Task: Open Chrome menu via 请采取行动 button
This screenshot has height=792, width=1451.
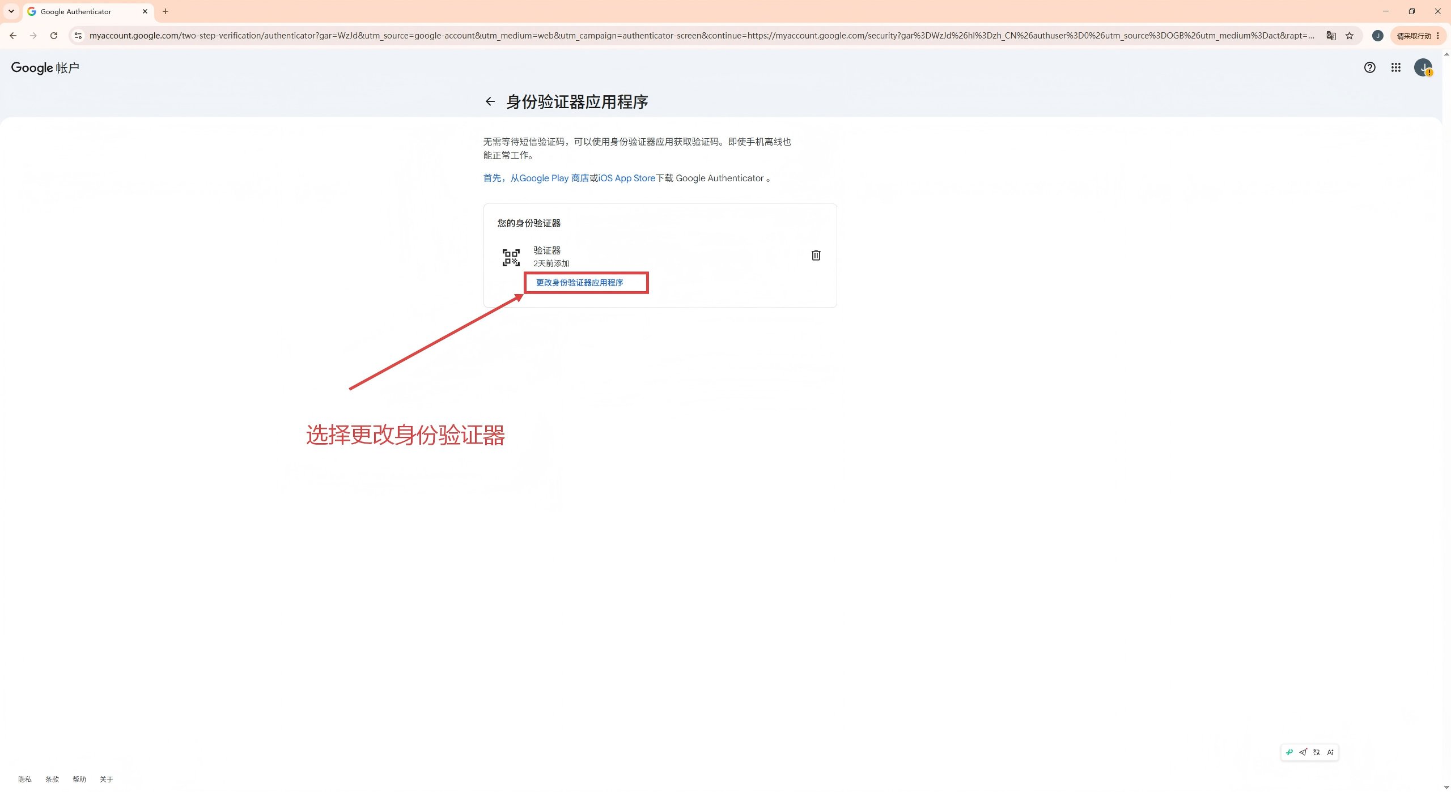Action: (x=1418, y=36)
